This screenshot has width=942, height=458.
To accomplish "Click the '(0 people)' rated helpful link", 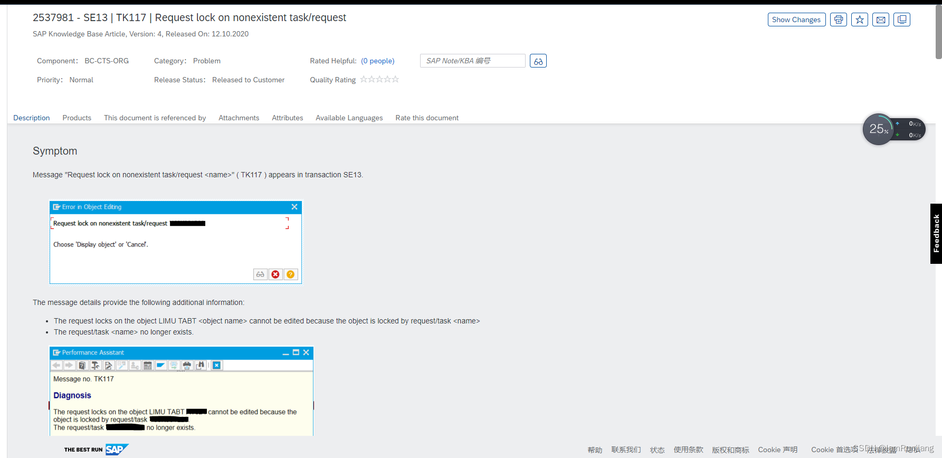I will coord(378,61).
